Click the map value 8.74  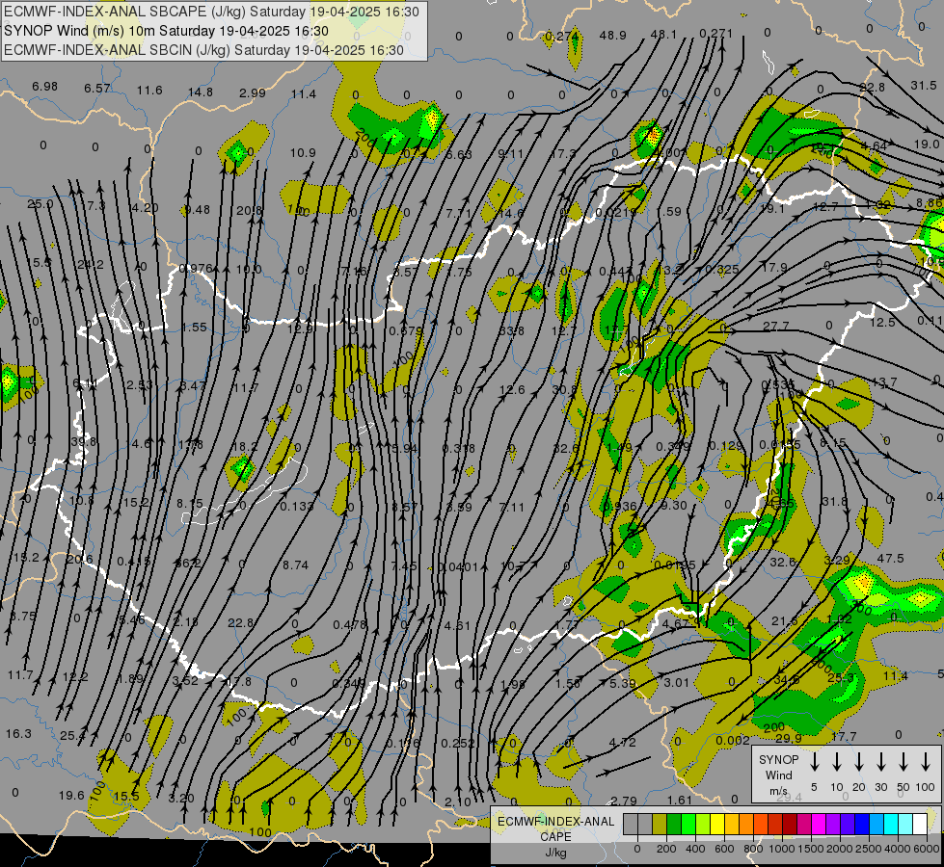(x=295, y=565)
